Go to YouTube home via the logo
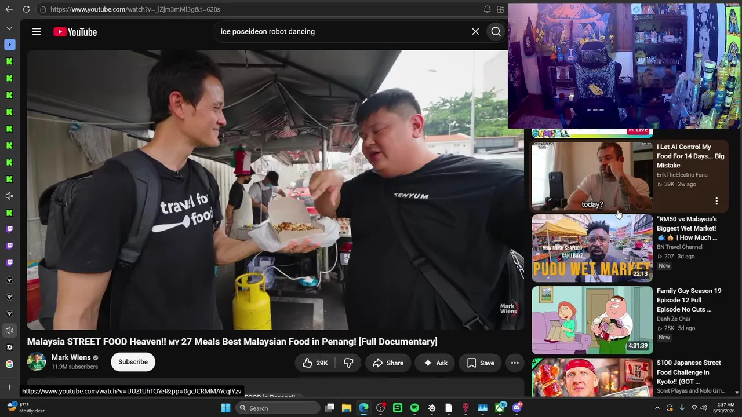This screenshot has width=742, height=417. [x=75, y=32]
